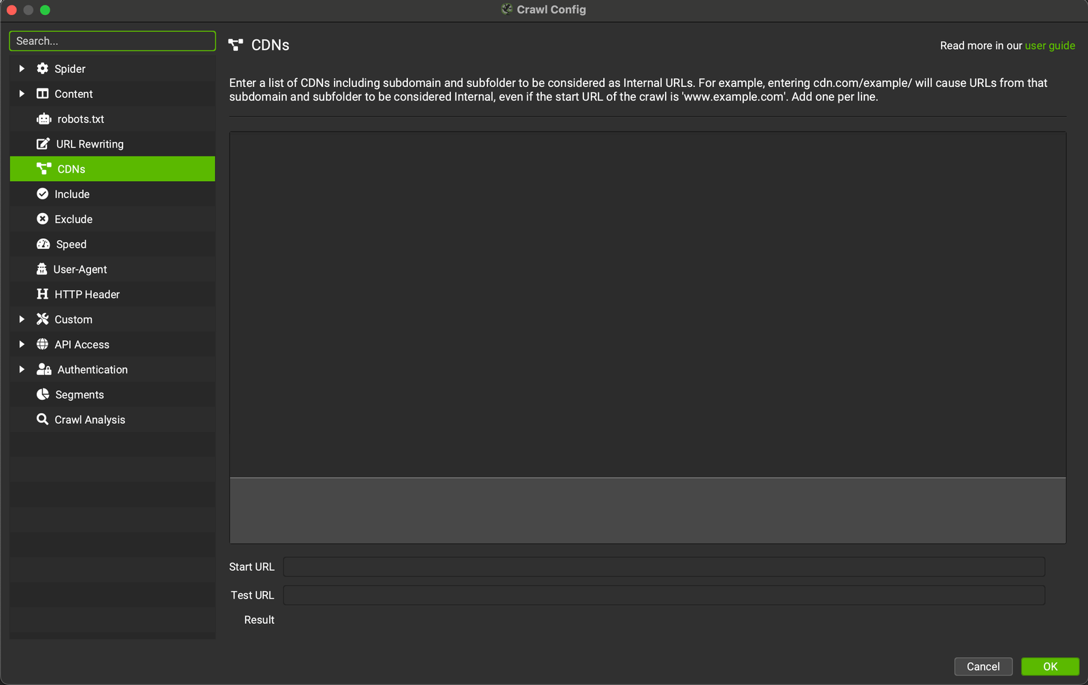Open the Include settings page

coord(72,195)
